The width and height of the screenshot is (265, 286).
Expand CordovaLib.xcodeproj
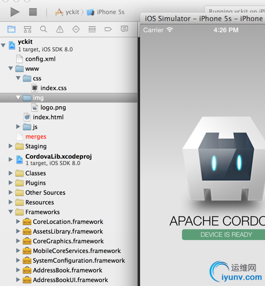[x=11, y=159]
